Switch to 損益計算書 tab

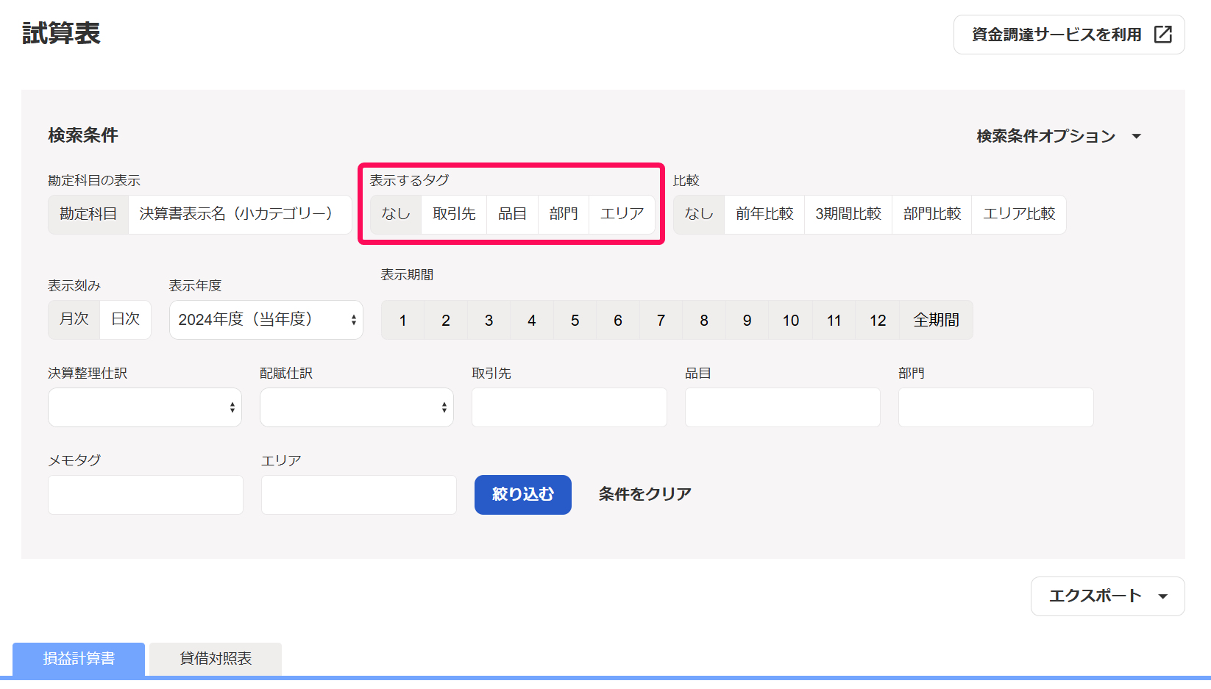click(x=79, y=659)
